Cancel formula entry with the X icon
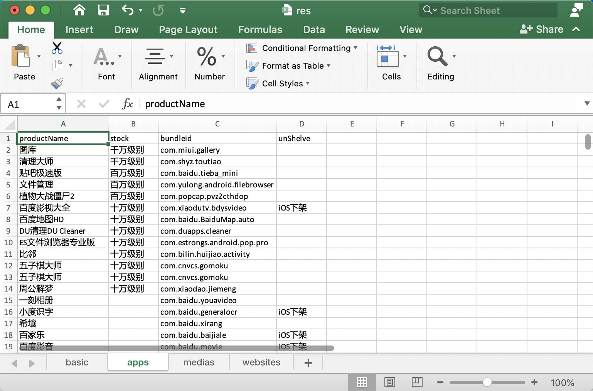 [x=81, y=104]
